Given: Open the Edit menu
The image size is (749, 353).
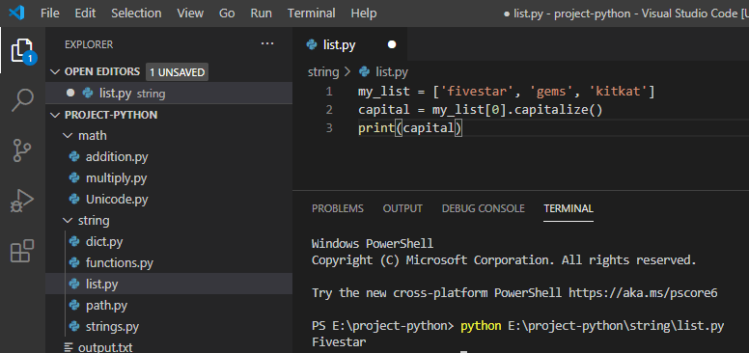Looking at the screenshot, I should pyautogui.click(x=85, y=13).
